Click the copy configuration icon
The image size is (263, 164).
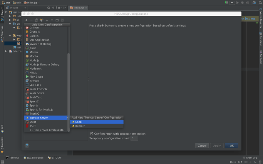[37, 20]
